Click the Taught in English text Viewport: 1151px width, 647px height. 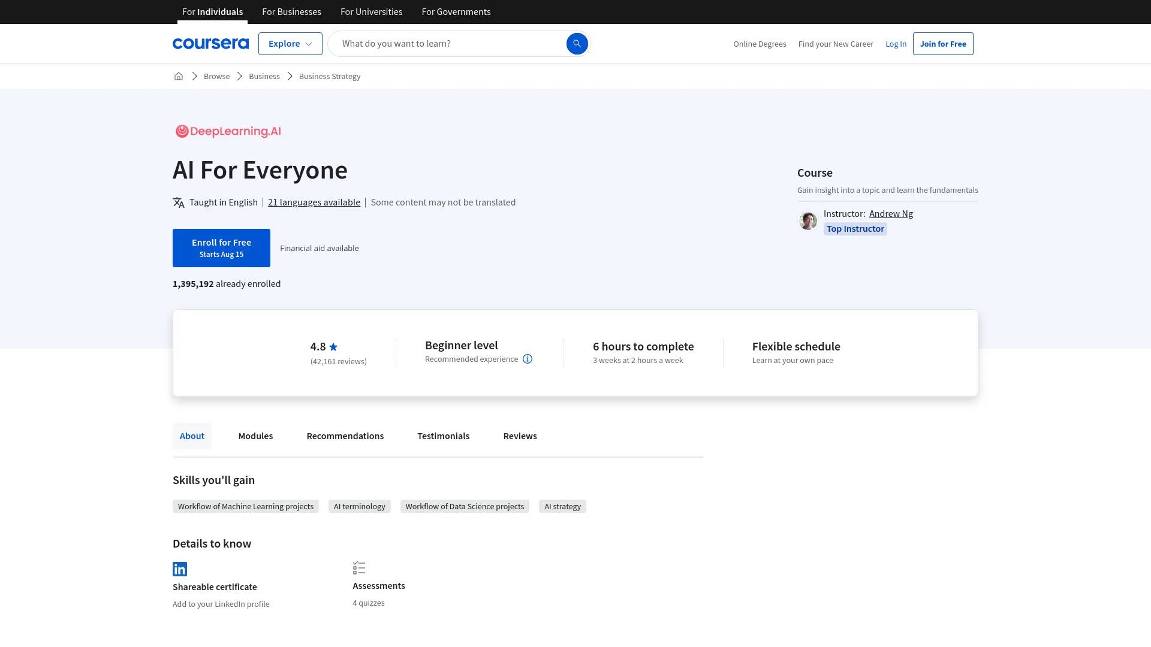pos(224,202)
